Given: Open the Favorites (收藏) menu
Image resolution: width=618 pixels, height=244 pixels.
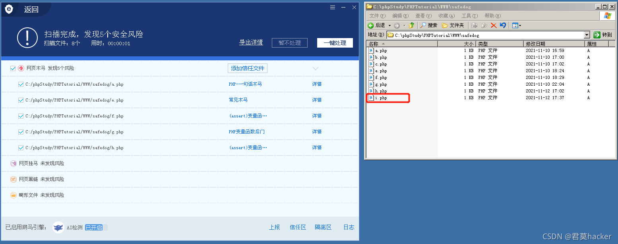Looking at the screenshot, I should 446,16.
